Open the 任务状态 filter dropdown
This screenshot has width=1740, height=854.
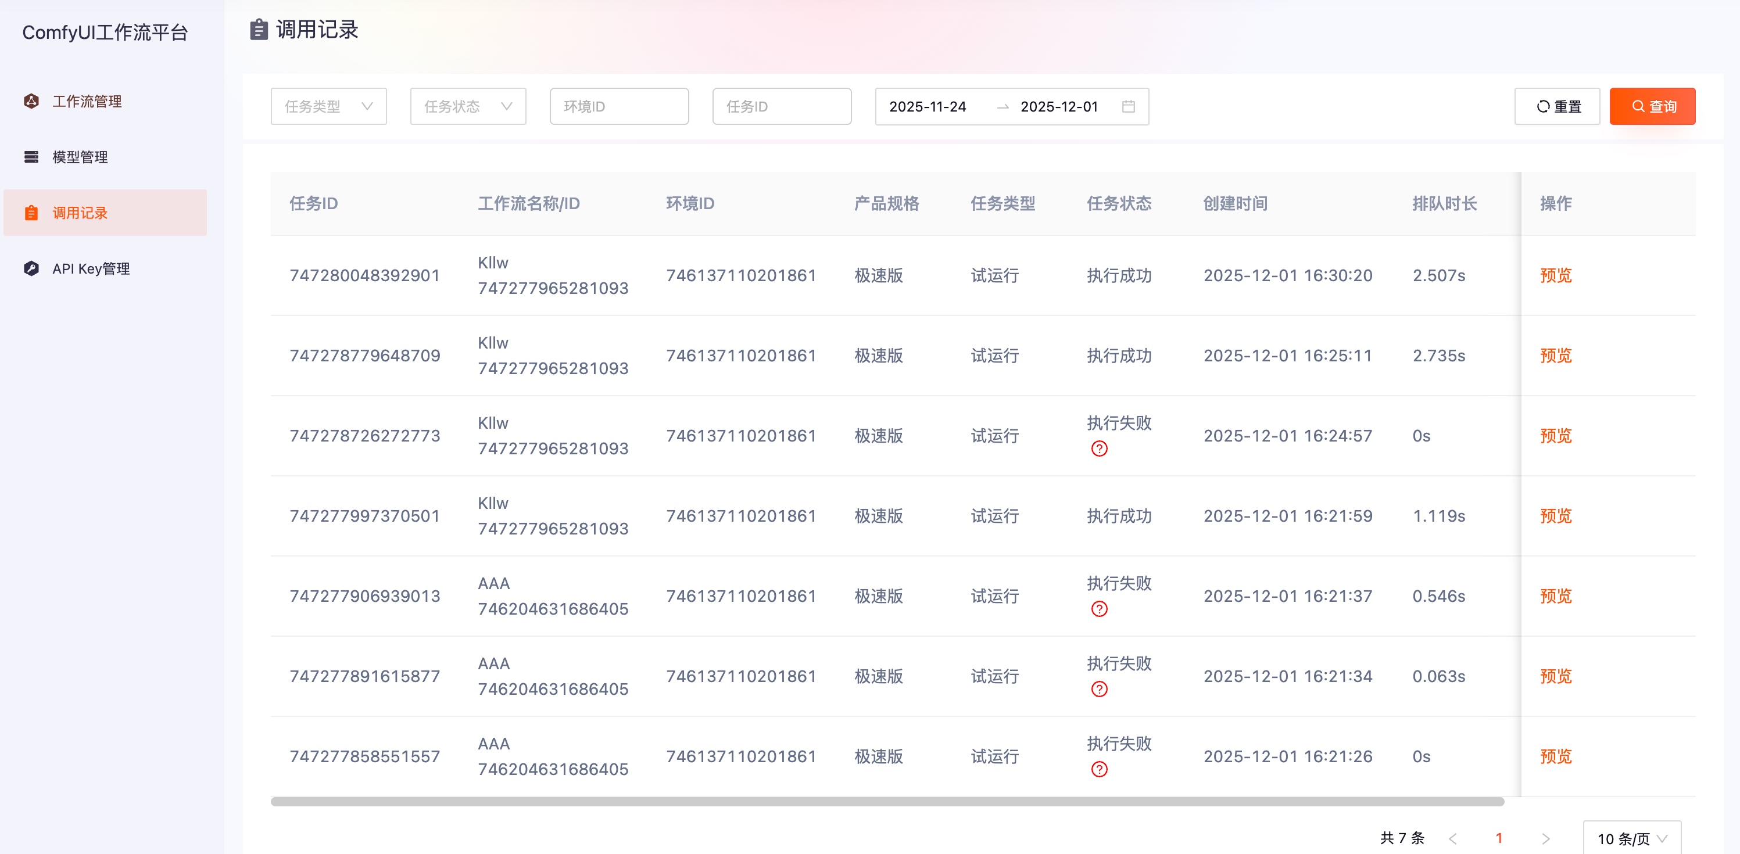tap(467, 107)
